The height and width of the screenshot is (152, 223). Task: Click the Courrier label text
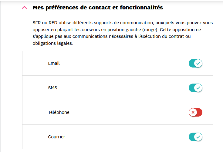pyautogui.click(x=56, y=137)
